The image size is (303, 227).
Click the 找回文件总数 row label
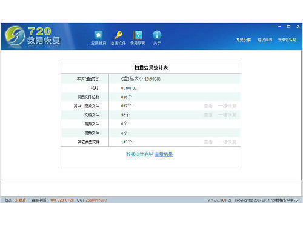[x=88, y=97]
